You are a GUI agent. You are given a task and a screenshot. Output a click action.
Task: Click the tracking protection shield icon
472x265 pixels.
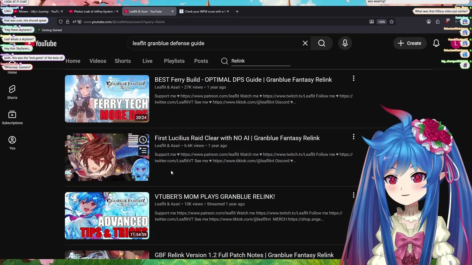[60, 22]
